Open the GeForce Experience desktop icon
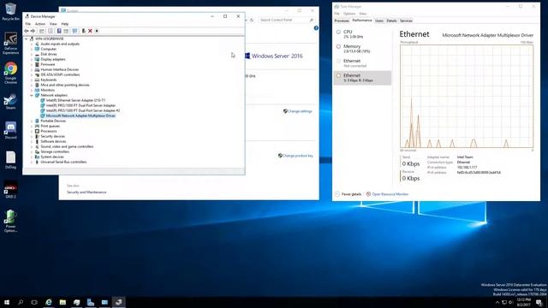 click(10, 43)
